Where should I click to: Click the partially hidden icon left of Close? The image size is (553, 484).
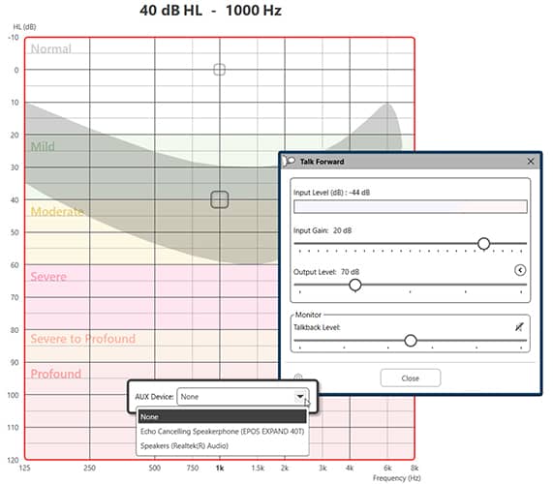298,378
